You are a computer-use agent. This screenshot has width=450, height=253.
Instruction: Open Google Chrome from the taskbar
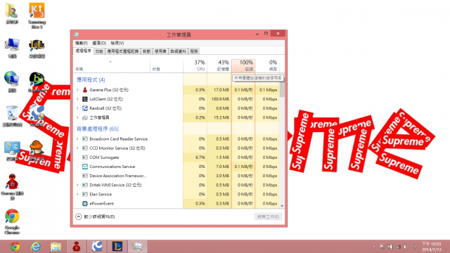pyautogui.click(x=15, y=247)
